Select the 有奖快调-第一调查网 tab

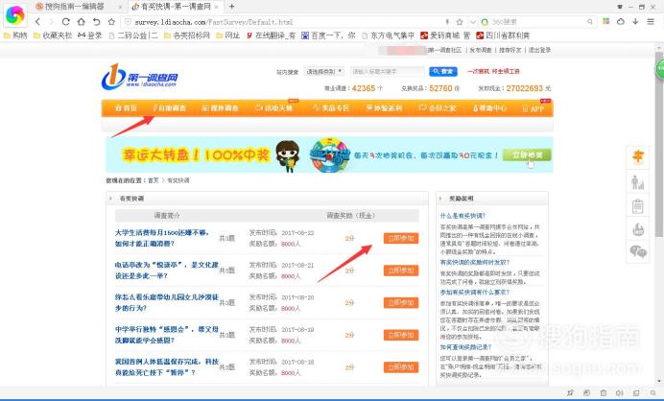pos(176,7)
